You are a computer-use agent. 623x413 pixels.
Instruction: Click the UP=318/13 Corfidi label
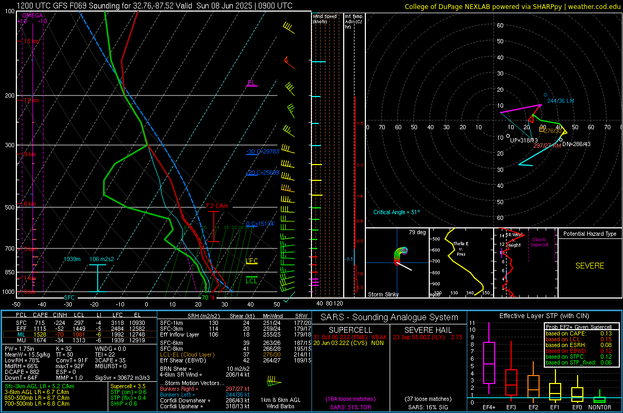(524, 140)
